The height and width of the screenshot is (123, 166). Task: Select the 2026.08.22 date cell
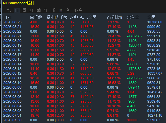tap(12, 31)
